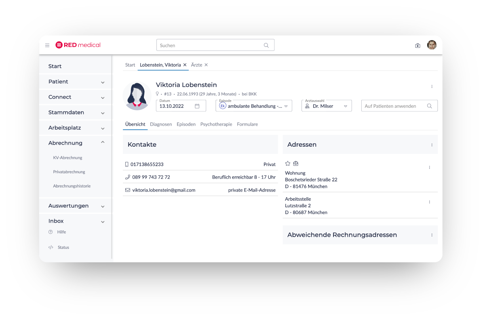Click the magnifier in Auf Patienten anwenden
The height and width of the screenshot is (320, 485).
coord(430,106)
